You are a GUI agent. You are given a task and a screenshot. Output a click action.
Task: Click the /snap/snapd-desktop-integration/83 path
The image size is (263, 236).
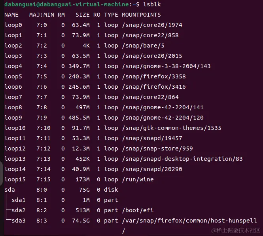182,159
